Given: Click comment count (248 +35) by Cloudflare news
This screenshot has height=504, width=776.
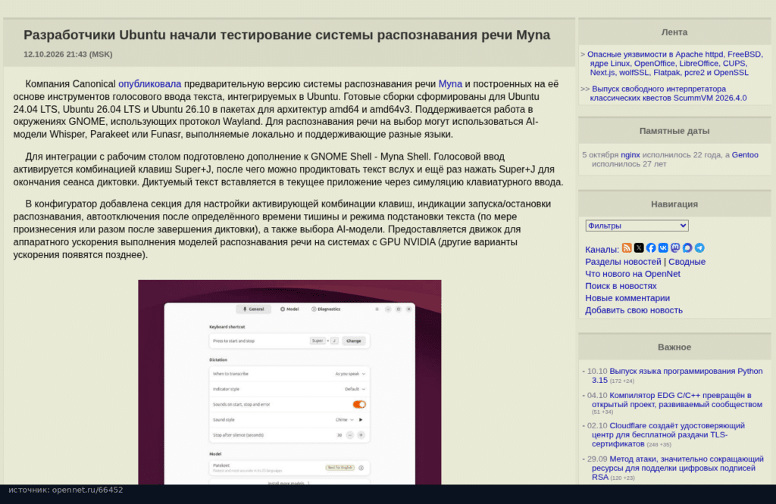Looking at the screenshot, I should click(x=659, y=445).
